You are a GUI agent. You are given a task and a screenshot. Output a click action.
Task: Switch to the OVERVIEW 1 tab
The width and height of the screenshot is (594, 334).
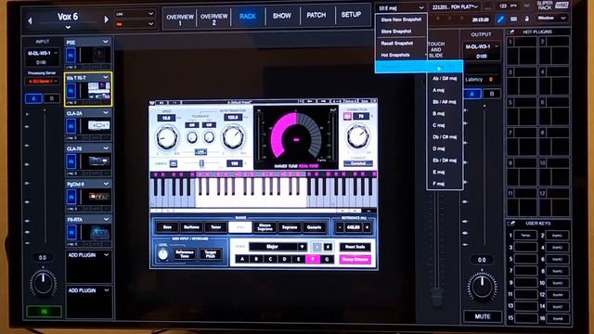pos(180,19)
